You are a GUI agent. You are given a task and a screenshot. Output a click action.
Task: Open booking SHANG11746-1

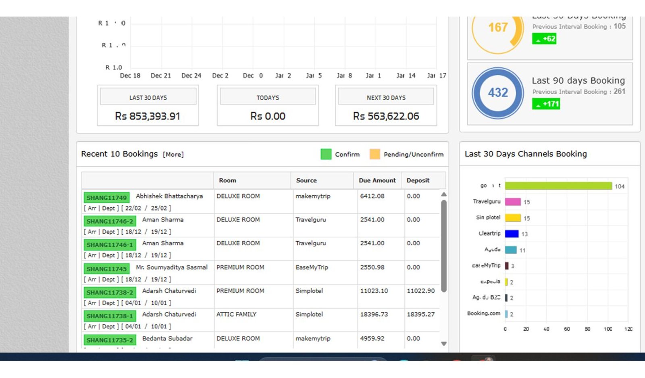tap(110, 245)
